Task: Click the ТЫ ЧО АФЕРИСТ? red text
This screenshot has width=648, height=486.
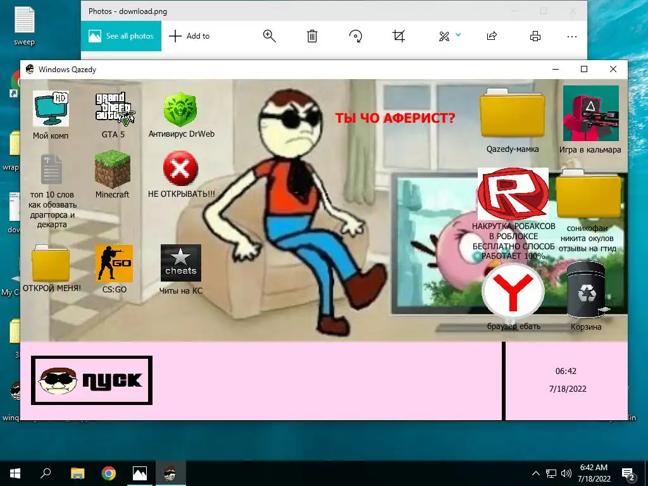Action: (x=395, y=118)
